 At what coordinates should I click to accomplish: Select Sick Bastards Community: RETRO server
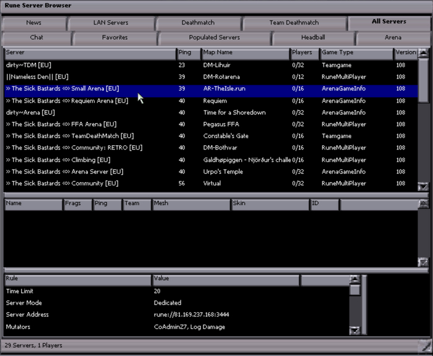tap(211, 148)
